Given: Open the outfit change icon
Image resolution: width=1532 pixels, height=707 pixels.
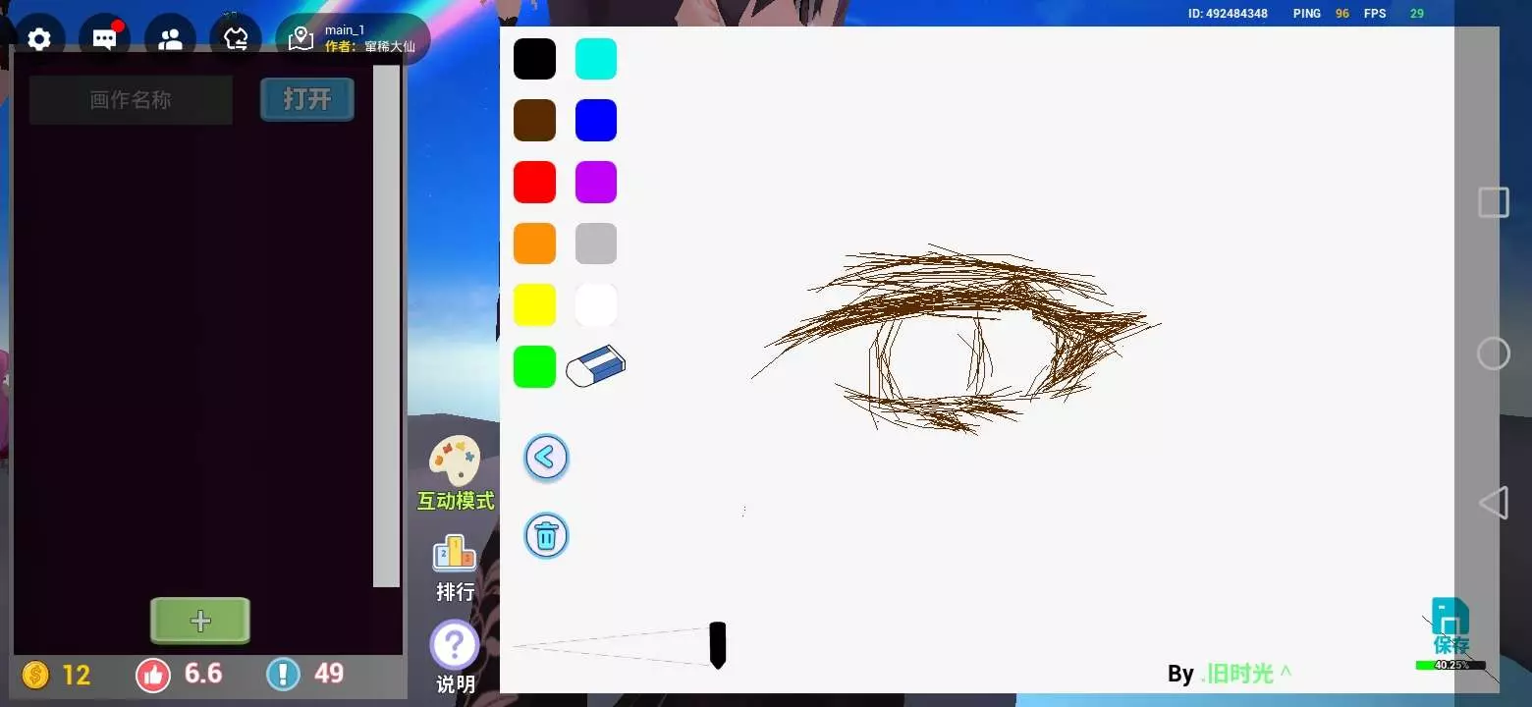Looking at the screenshot, I should tap(236, 39).
